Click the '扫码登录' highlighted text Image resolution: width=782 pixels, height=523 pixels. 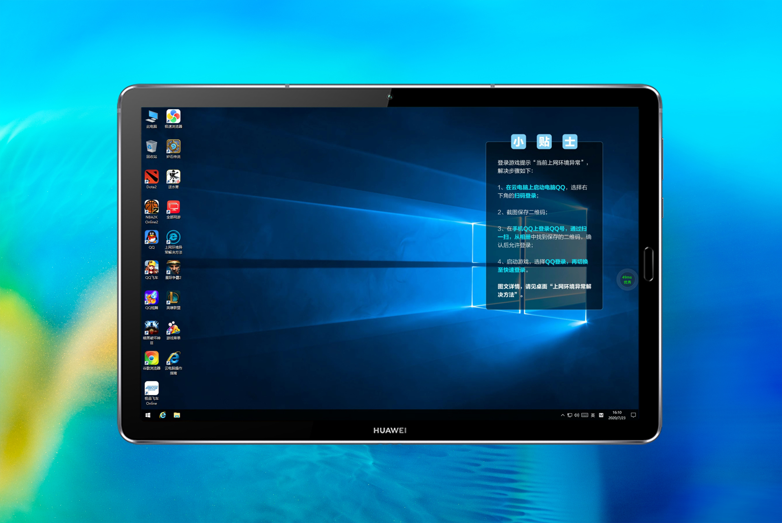click(x=525, y=196)
